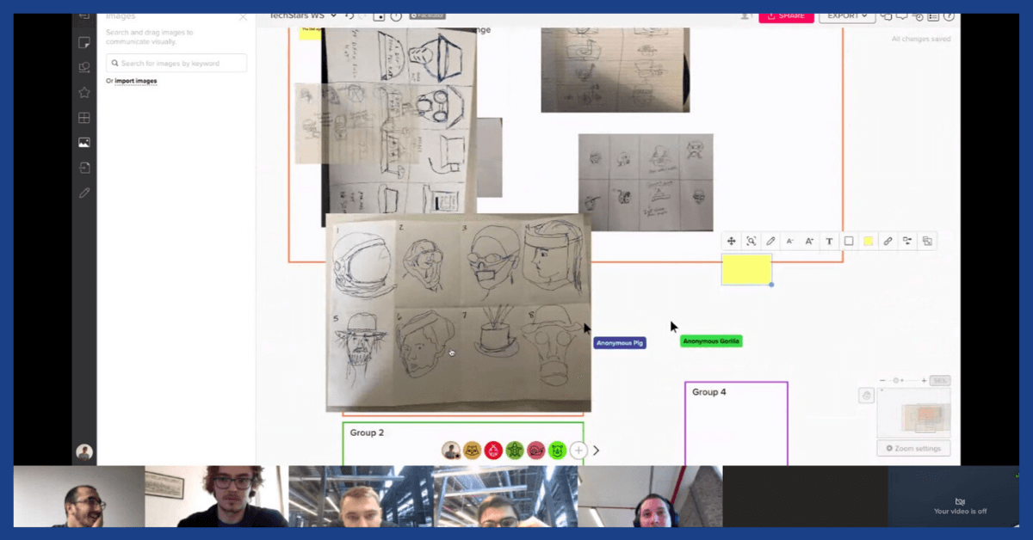The height and width of the screenshot is (540, 1033).
Task: Open the EXPORT dropdown
Action: click(846, 15)
